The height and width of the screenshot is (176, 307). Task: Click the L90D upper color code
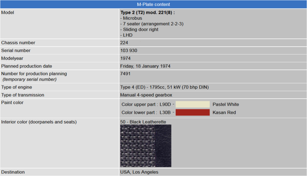click(165, 104)
